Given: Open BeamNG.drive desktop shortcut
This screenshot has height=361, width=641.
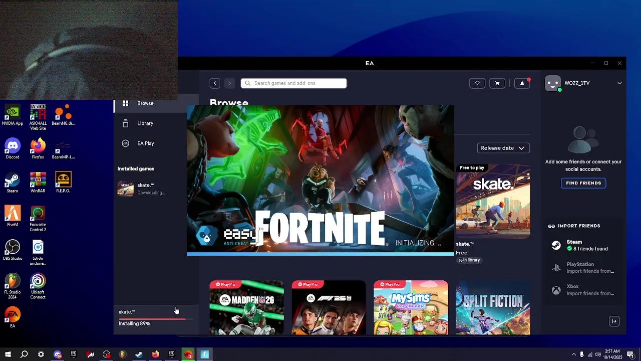Looking at the screenshot, I should pos(63,115).
